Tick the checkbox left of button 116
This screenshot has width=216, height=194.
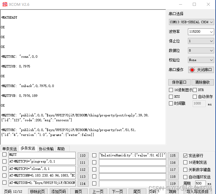pyautogui.click(x=94, y=162)
